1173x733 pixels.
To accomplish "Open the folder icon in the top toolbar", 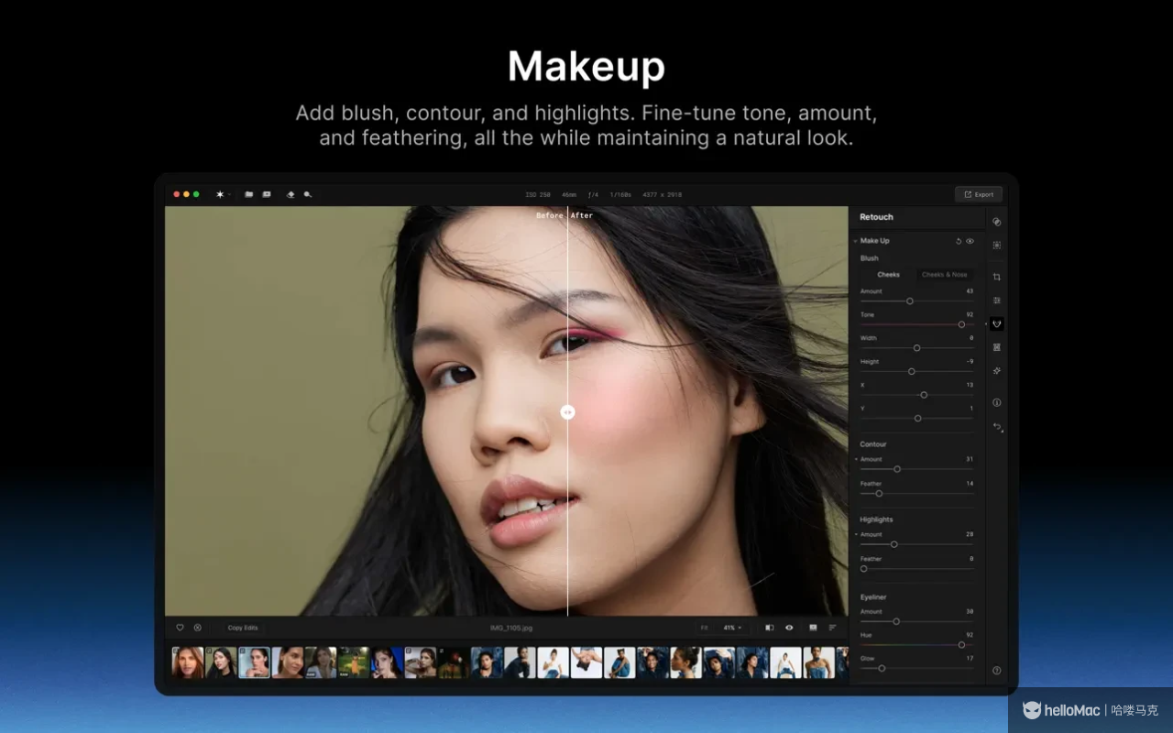I will (x=249, y=194).
